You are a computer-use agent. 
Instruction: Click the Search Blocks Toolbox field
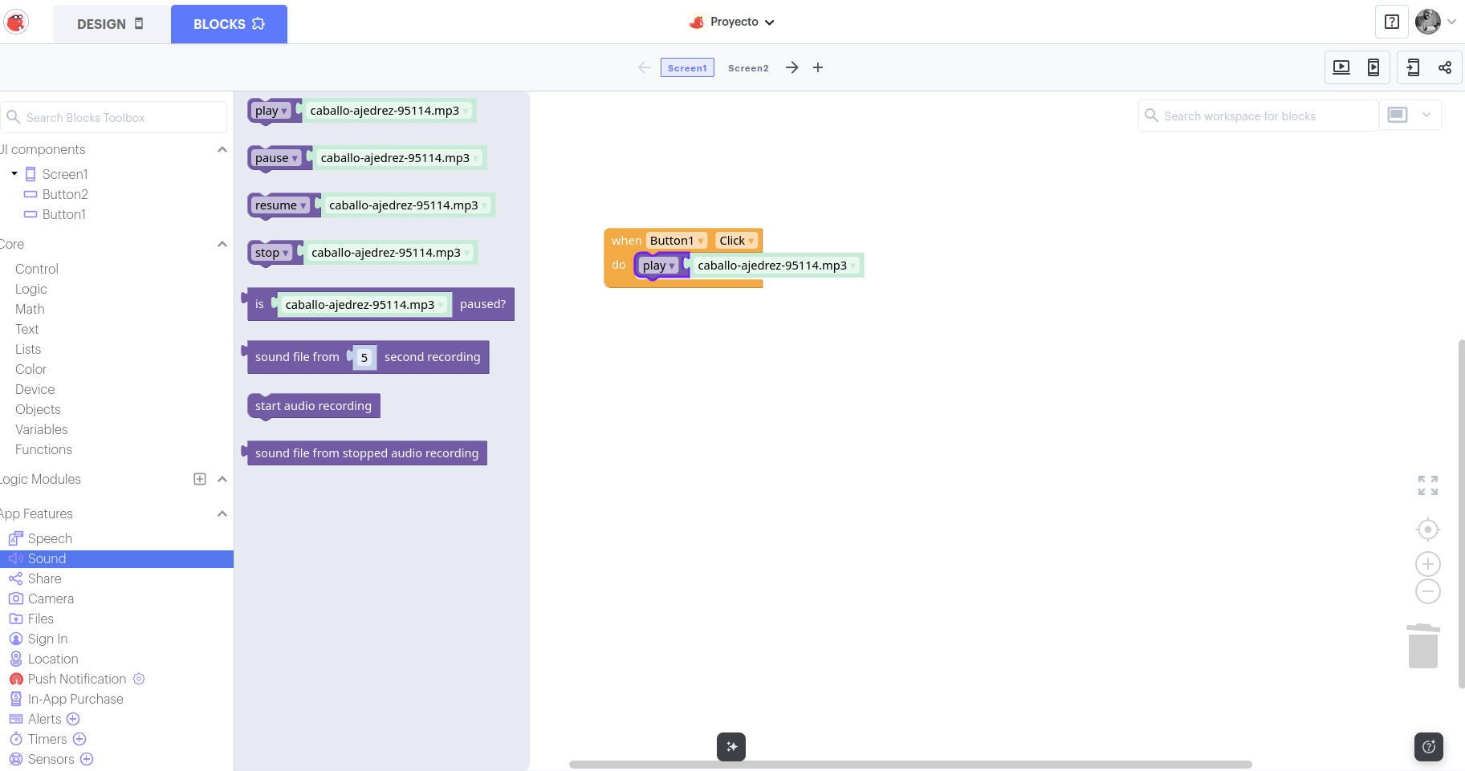(116, 118)
